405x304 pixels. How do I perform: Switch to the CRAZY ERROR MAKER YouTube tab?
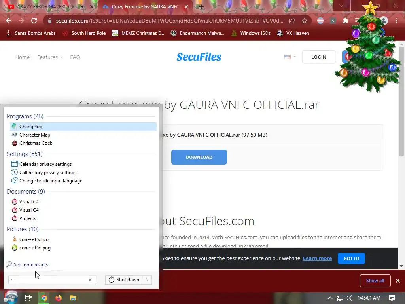click(47, 7)
